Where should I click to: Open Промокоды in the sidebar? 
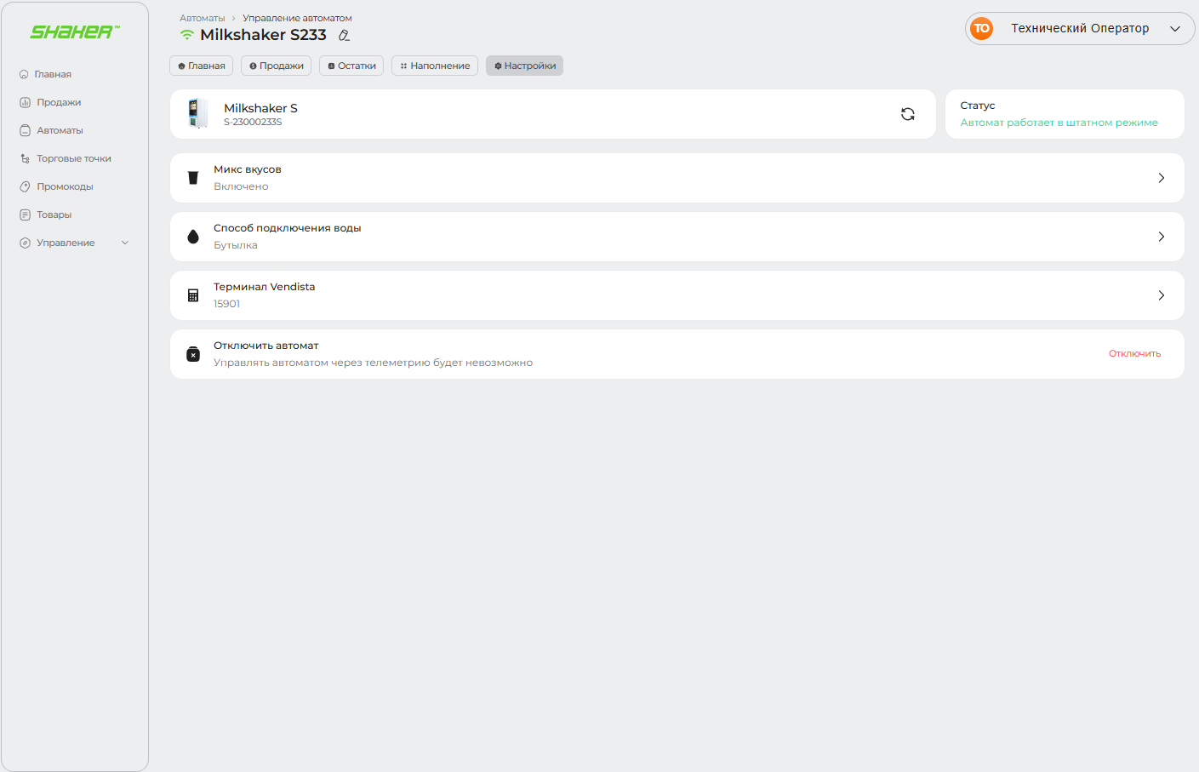(x=65, y=186)
